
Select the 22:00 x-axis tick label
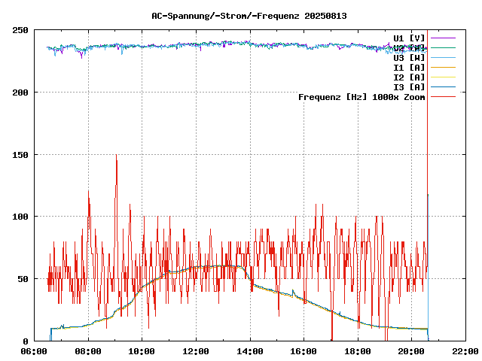[x=465, y=351]
